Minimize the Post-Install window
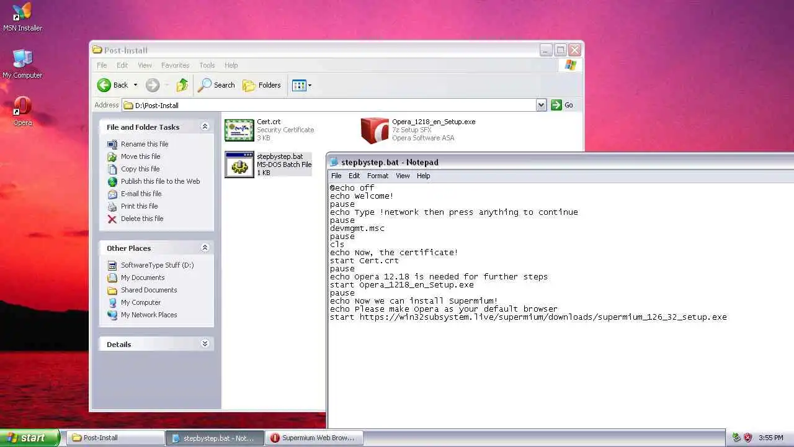794x447 pixels. tap(546, 50)
